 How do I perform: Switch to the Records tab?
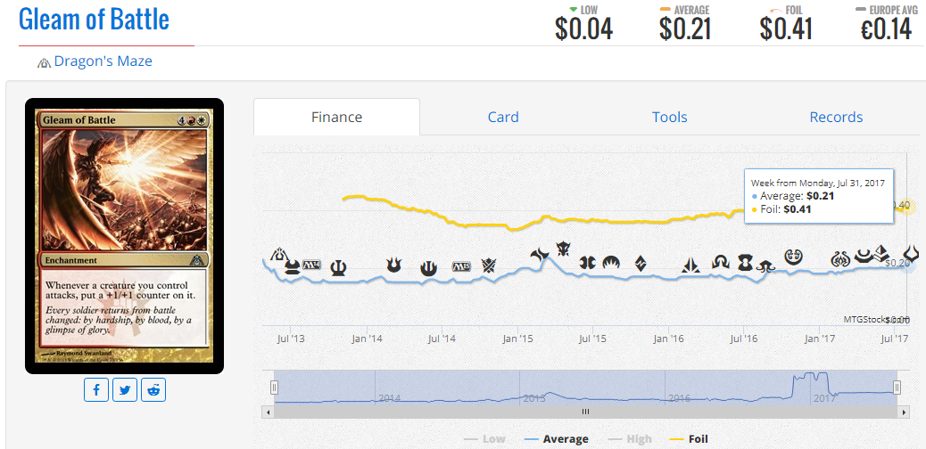pyautogui.click(x=836, y=117)
